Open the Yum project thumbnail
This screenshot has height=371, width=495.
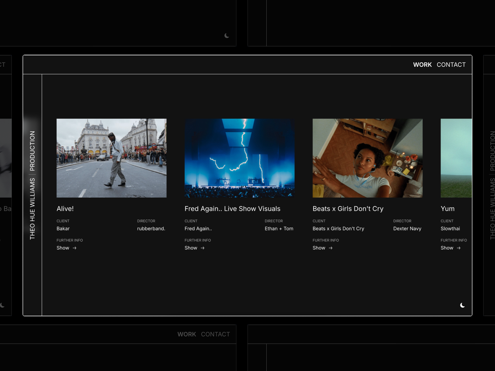coord(456,158)
